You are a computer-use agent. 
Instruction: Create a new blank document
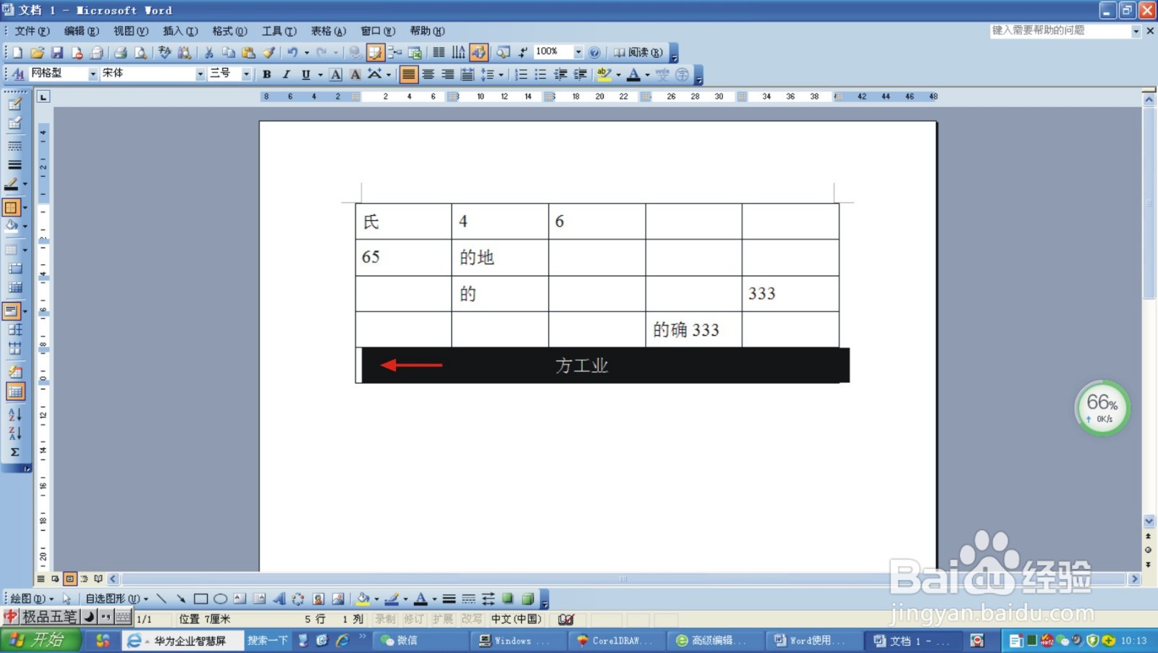tap(17, 52)
